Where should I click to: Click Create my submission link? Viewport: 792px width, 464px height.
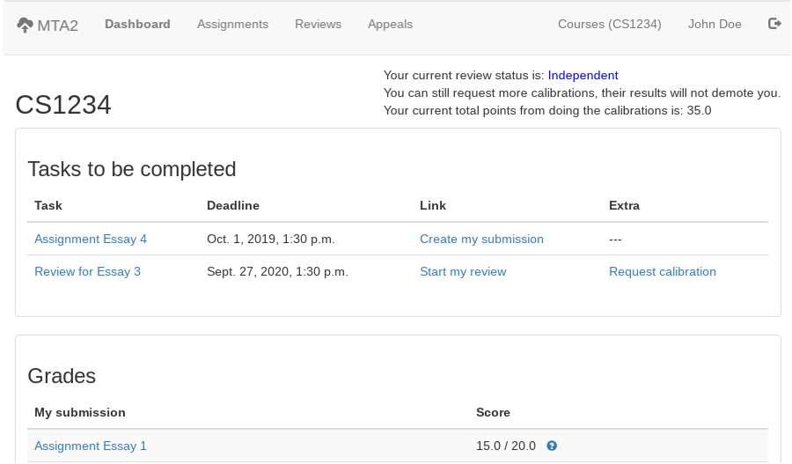[481, 239]
